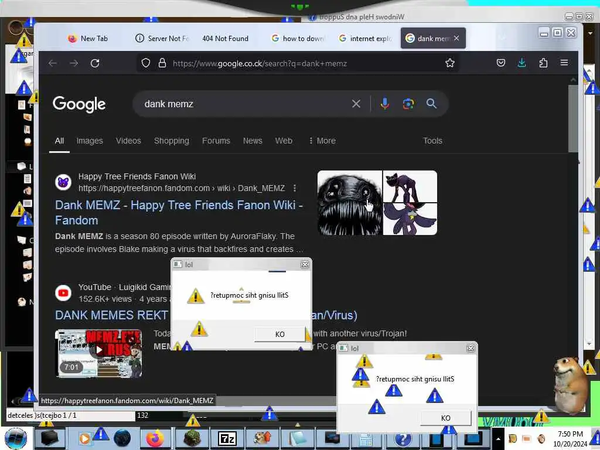This screenshot has height=450, width=600.
Task: Click the Happy Tree Friends Fanon Wiki site name
Action: click(137, 176)
